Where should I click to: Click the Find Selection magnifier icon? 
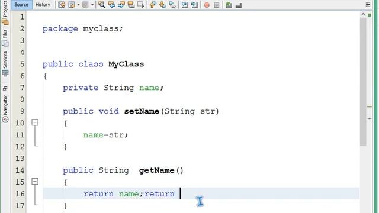[x=102, y=5]
